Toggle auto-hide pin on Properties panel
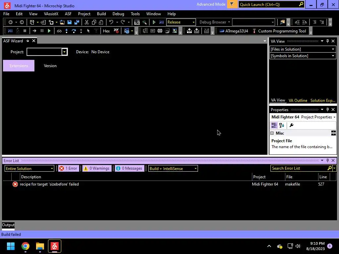 coord(327,109)
